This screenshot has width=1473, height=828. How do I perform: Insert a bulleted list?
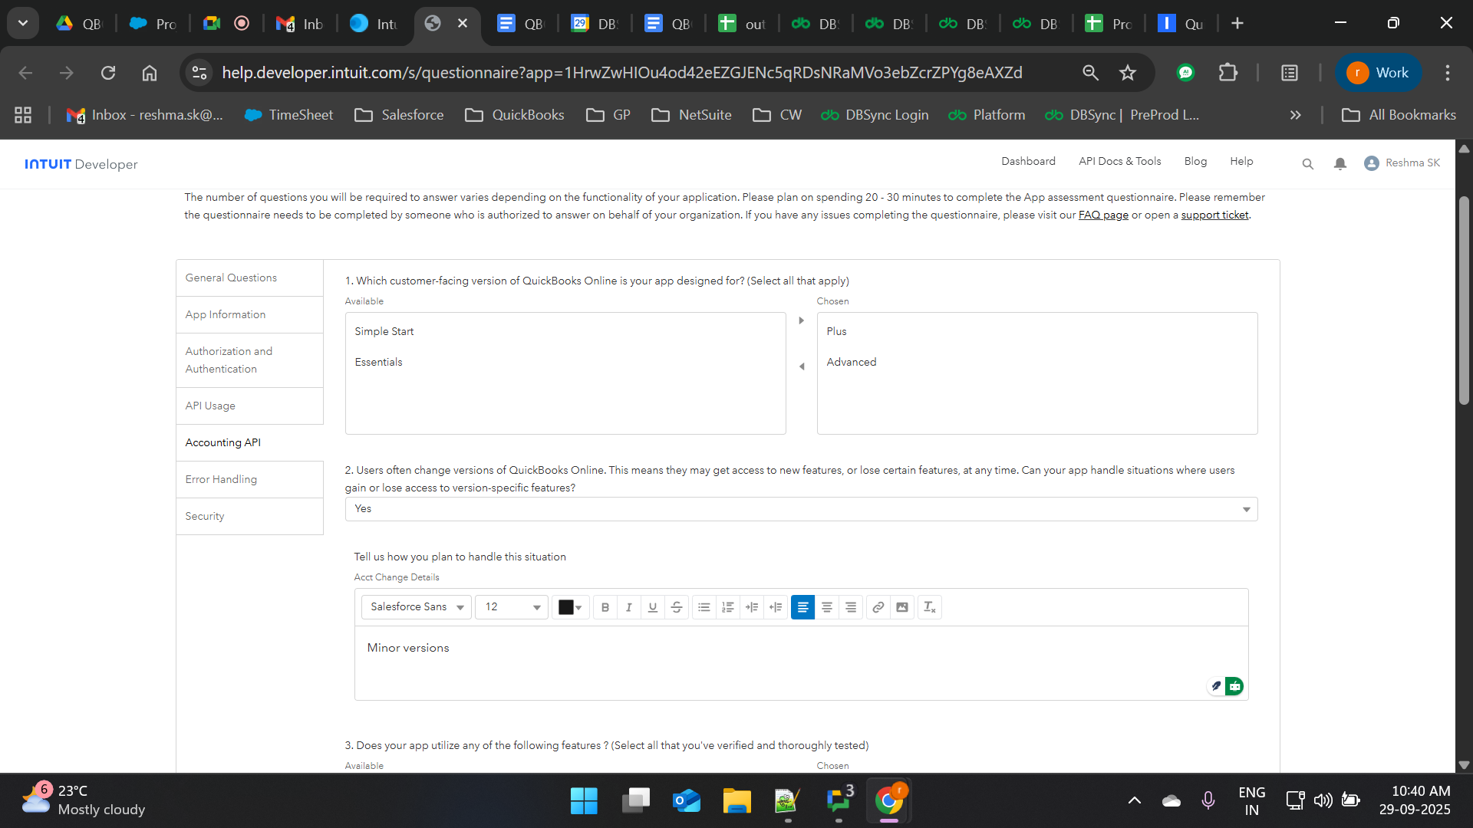pos(704,607)
